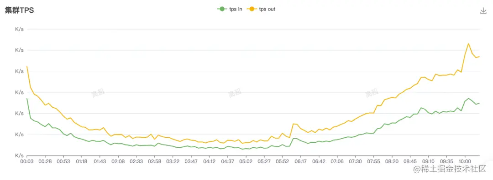Click the 00:03 time axis label

coord(27,161)
